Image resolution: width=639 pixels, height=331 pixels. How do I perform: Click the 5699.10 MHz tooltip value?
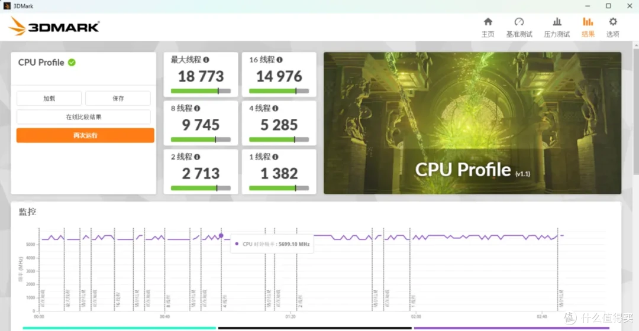[294, 244]
